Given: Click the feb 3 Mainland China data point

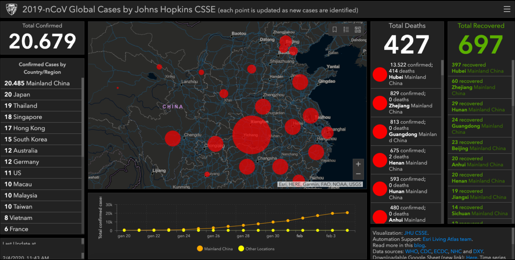Looking at the screenshot, I should pos(332,213).
